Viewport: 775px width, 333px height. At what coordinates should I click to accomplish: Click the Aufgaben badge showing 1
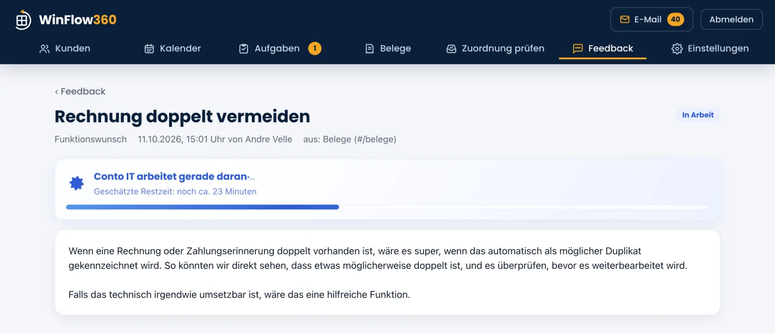[315, 48]
